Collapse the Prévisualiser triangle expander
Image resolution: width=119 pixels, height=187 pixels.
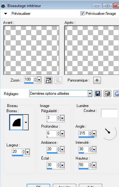[5, 14]
